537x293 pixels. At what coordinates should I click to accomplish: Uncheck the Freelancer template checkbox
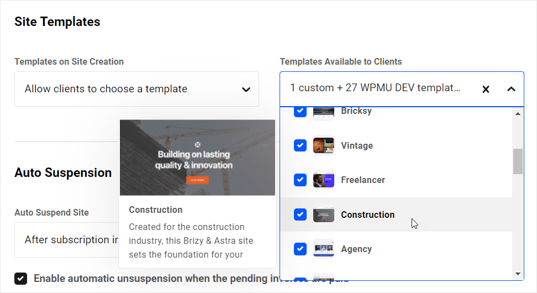(x=300, y=180)
